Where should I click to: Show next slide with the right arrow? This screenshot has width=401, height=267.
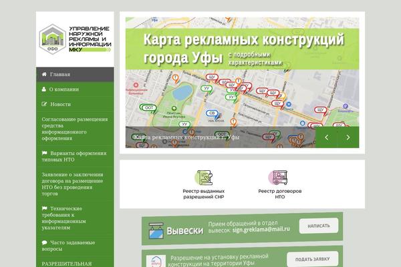[x=348, y=138]
